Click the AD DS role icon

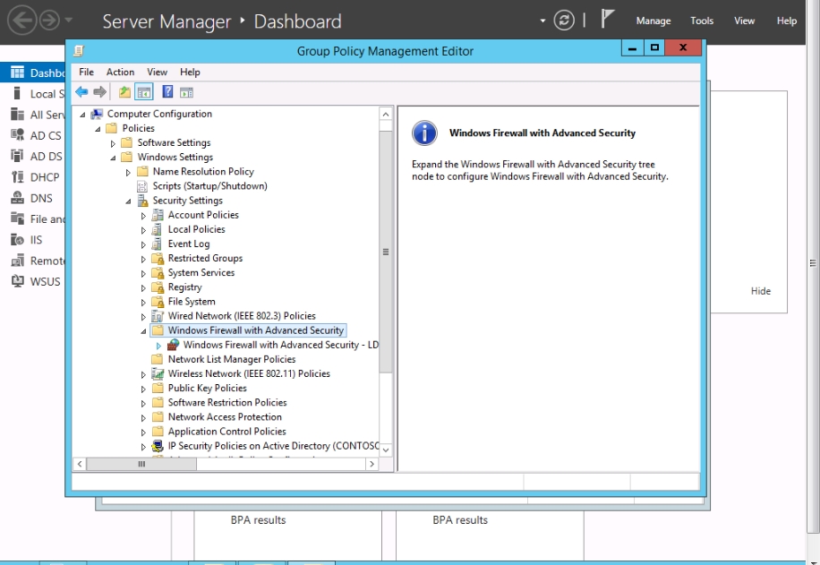point(17,156)
